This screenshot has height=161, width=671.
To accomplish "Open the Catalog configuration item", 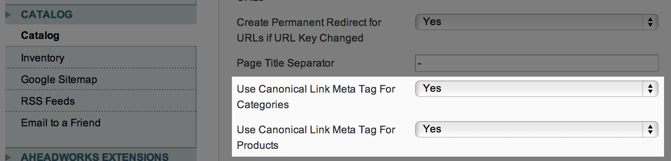I will tap(40, 35).
